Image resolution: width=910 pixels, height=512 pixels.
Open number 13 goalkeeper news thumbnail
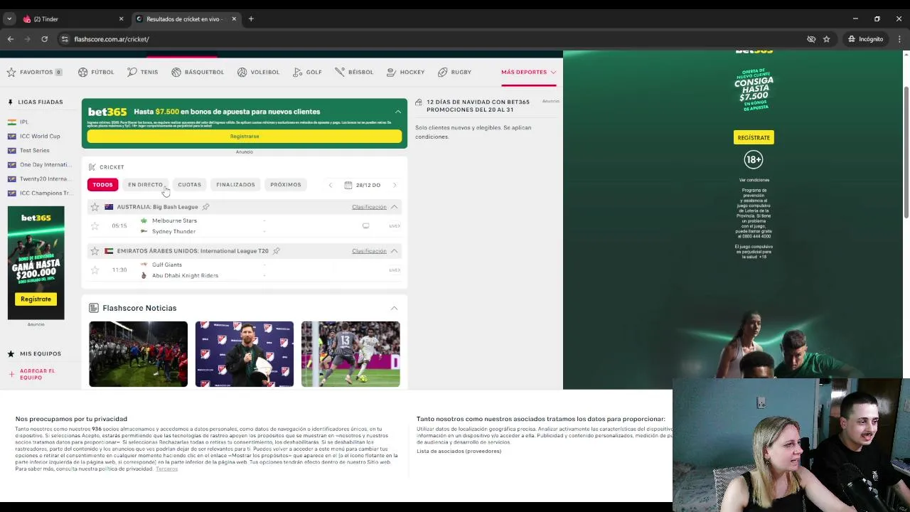[x=350, y=354]
